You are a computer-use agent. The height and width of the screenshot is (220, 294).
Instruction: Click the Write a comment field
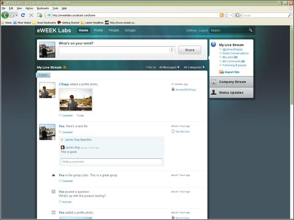point(111,161)
